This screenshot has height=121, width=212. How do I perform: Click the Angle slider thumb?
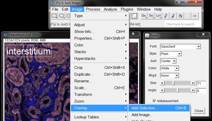[x=178, y=90]
